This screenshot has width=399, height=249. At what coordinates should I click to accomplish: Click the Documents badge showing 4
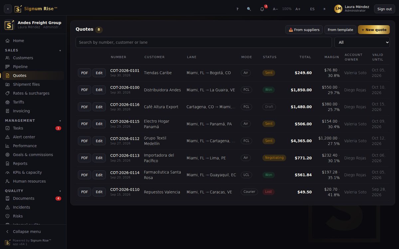(58, 198)
